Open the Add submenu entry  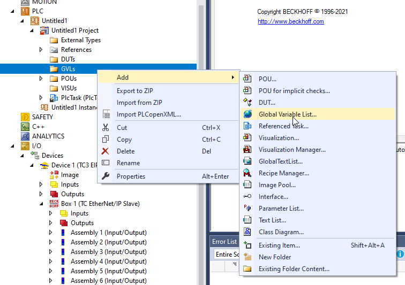[x=168, y=78]
